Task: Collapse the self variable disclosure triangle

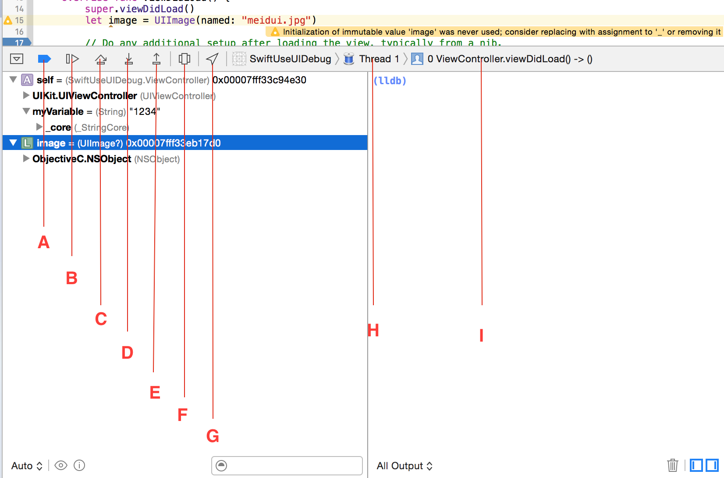Action: 13,80
